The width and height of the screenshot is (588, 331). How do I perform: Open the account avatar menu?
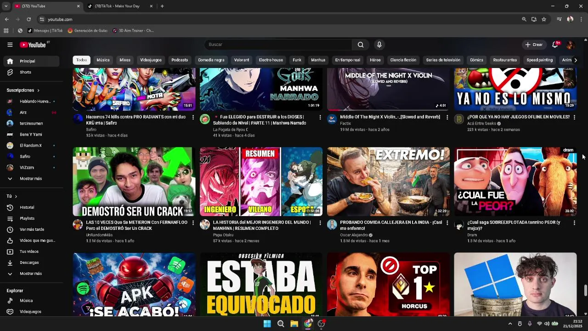570,45
